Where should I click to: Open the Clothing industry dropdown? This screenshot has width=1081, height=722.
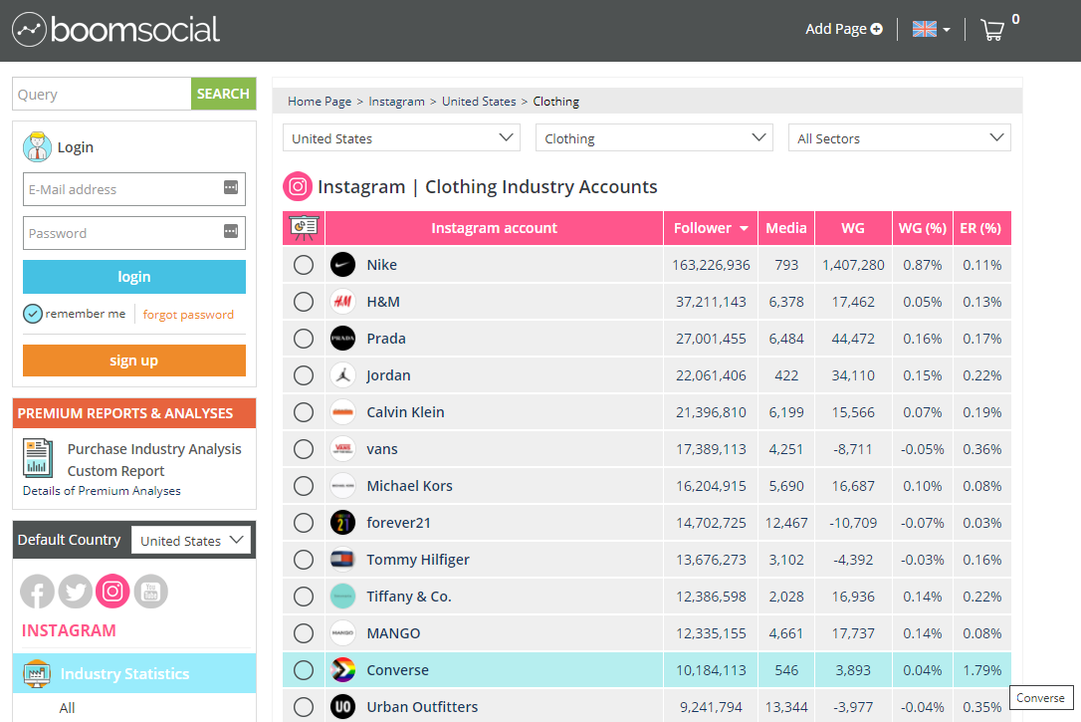(654, 138)
